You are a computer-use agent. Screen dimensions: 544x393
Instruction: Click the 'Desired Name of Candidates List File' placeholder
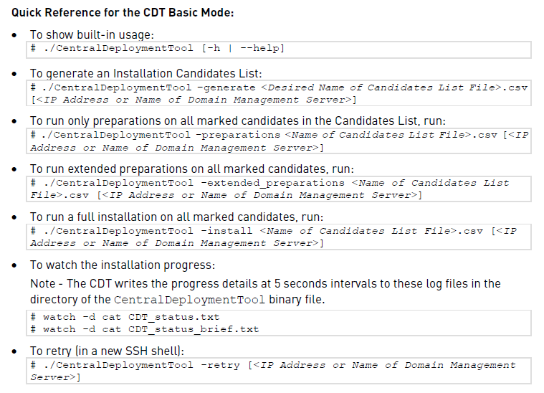click(x=381, y=87)
